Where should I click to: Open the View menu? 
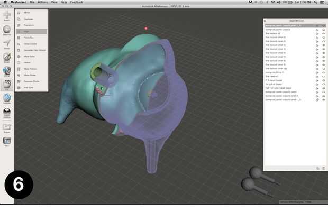pyautogui.click(x=54, y=2)
